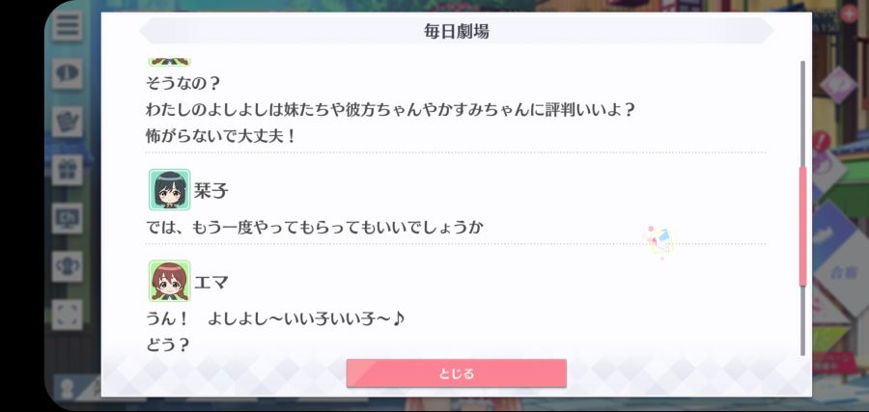Click the 栞子 character avatar
This screenshot has width=869, height=412.
(x=169, y=190)
